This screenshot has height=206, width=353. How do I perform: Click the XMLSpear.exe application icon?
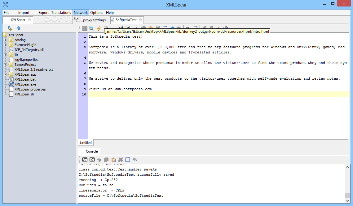click(x=11, y=84)
